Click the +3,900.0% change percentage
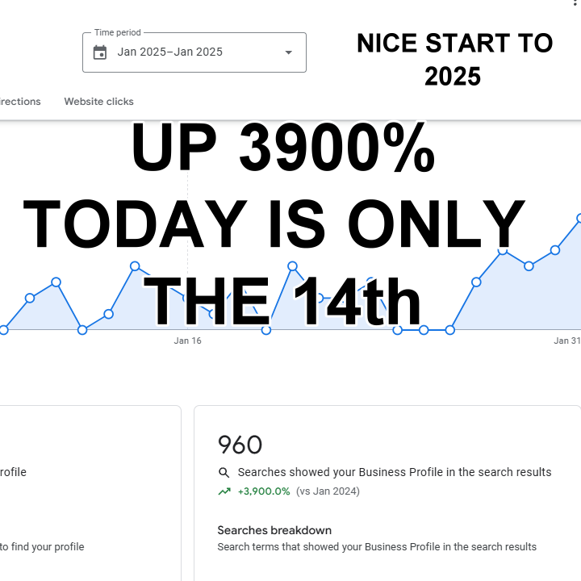 point(264,491)
